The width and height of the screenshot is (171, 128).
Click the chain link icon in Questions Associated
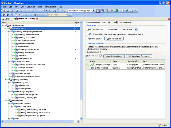pos(93,56)
